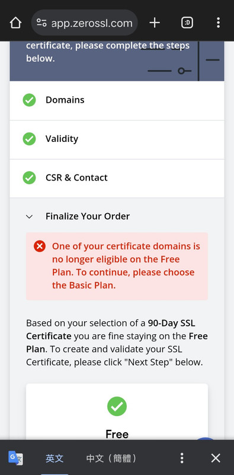234x475 pixels.
Task: Expand the Domains step section
Action: (x=117, y=100)
